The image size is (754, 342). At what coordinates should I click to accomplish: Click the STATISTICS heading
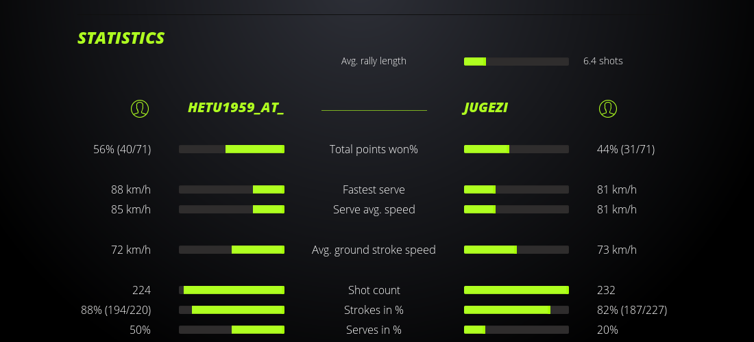tap(121, 38)
